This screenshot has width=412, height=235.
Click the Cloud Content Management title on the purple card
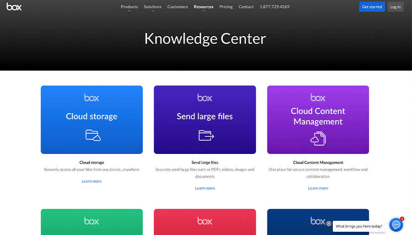(318, 116)
